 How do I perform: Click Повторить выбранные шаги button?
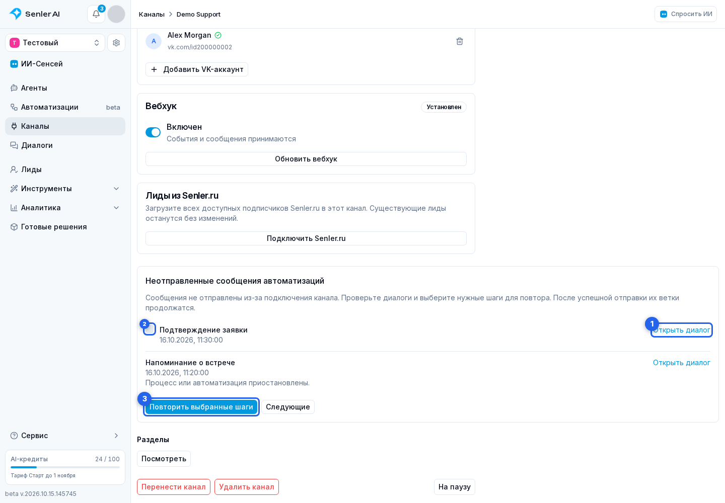click(201, 407)
